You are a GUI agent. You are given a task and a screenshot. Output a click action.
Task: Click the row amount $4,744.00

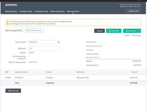pyautogui.click(x=133, y=78)
